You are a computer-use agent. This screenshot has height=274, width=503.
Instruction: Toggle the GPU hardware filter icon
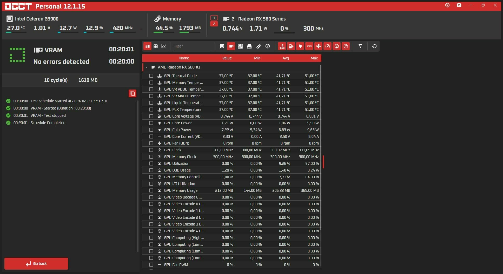[231, 46]
